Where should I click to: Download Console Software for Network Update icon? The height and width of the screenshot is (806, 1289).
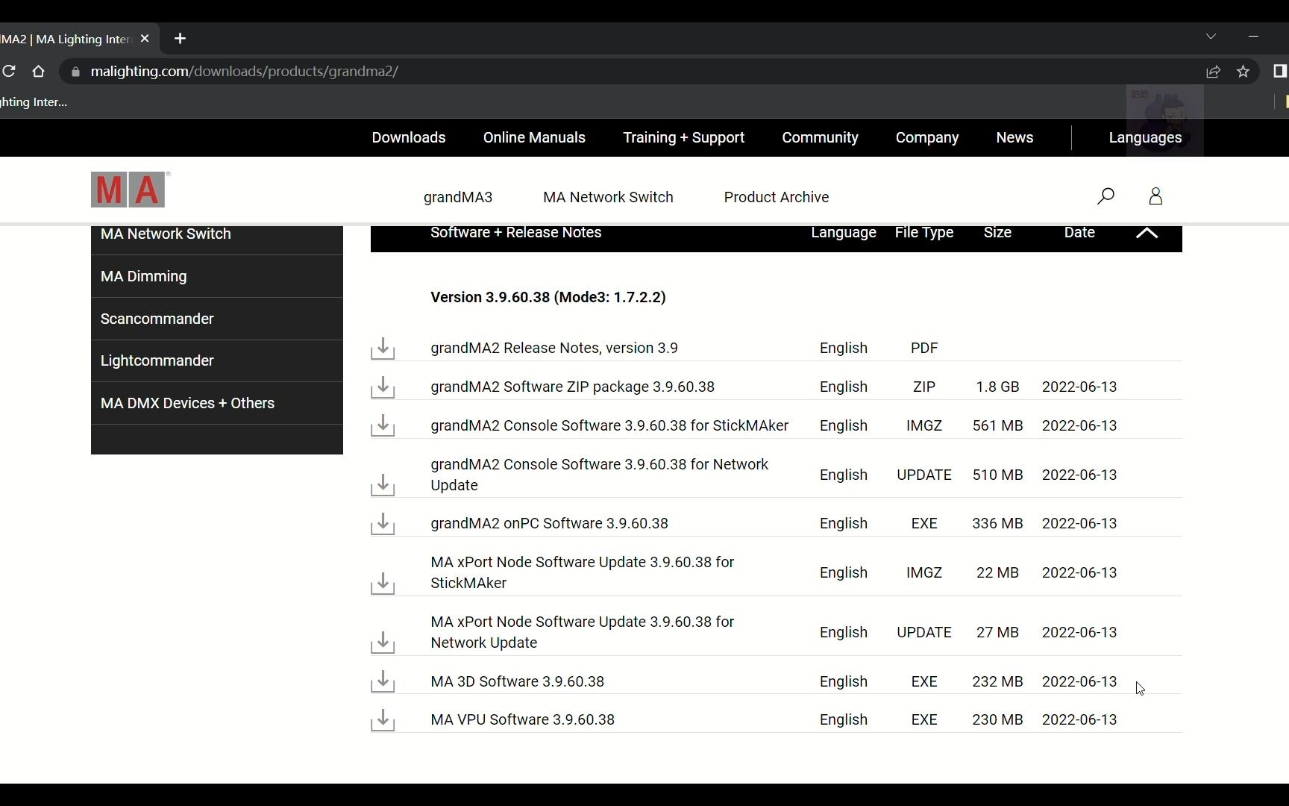pyautogui.click(x=383, y=484)
